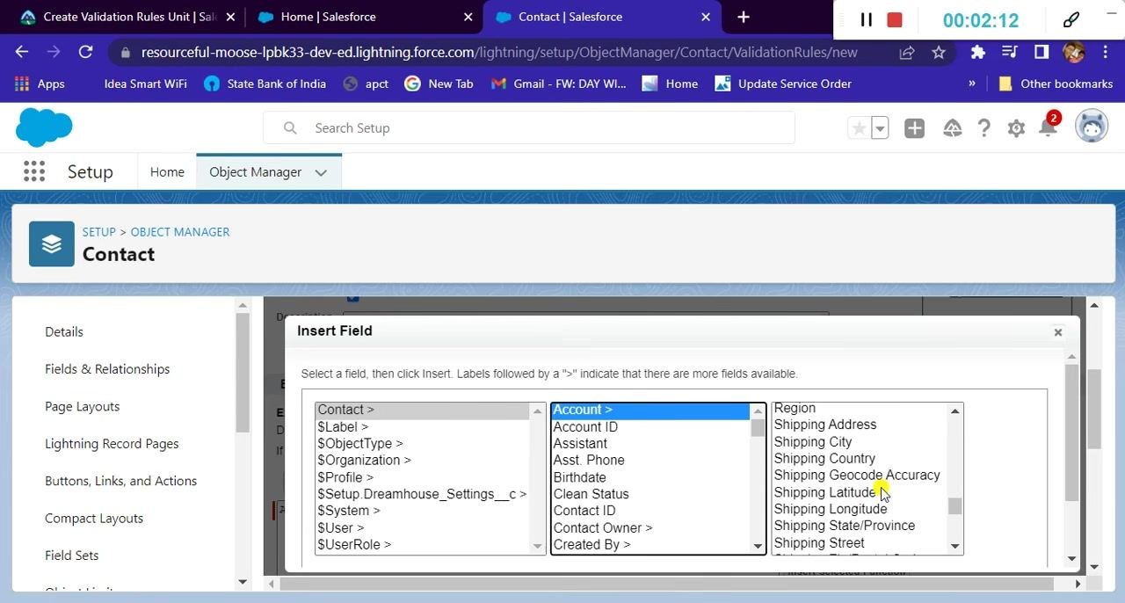Image resolution: width=1125 pixels, height=603 pixels.
Task: Open the media control icon in Chrome toolbar
Action: tap(1010, 52)
